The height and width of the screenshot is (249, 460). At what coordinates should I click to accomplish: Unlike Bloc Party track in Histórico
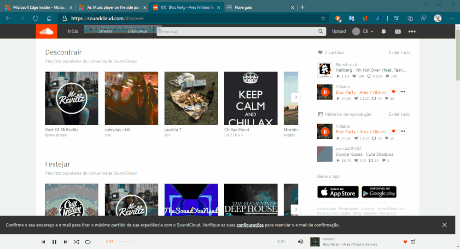pos(393,131)
